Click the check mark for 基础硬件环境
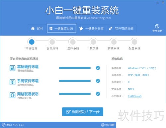This screenshot has height=128, width=166. point(98,68)
